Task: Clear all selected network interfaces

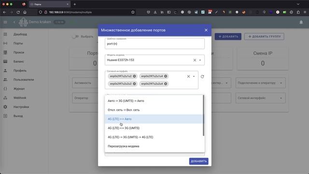Action: 188,76
